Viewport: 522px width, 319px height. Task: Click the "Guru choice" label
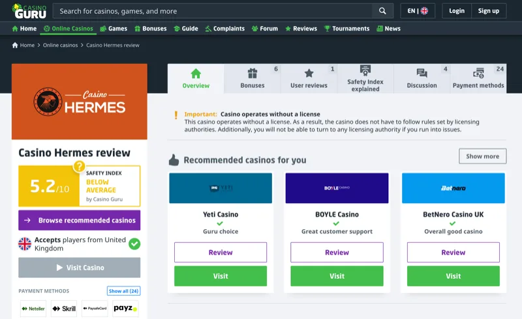[x=221, y=231]
